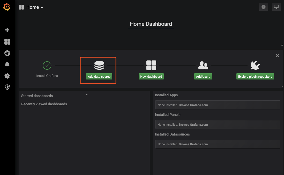Open the Dashboards grid icon in sidebar
Image resolution: width=284 pixels, height=175 pixels.
(7, 42)
